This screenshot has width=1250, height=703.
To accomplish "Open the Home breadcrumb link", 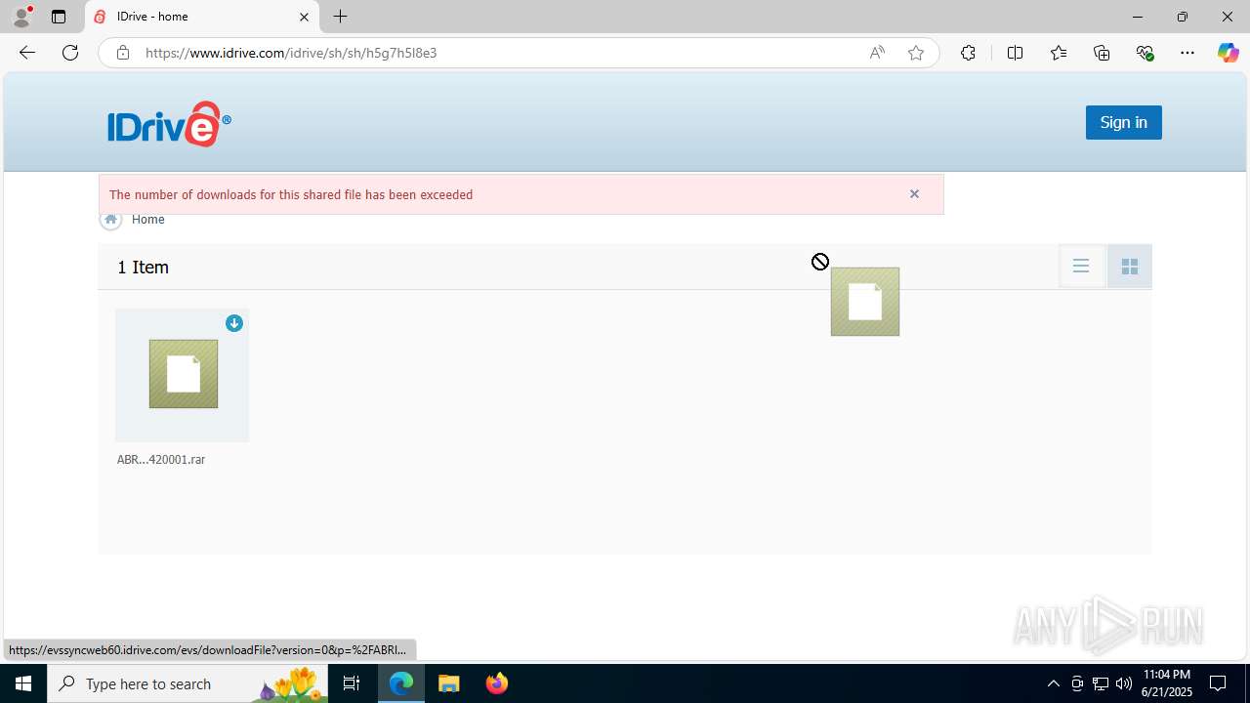I will coord(148,220).
